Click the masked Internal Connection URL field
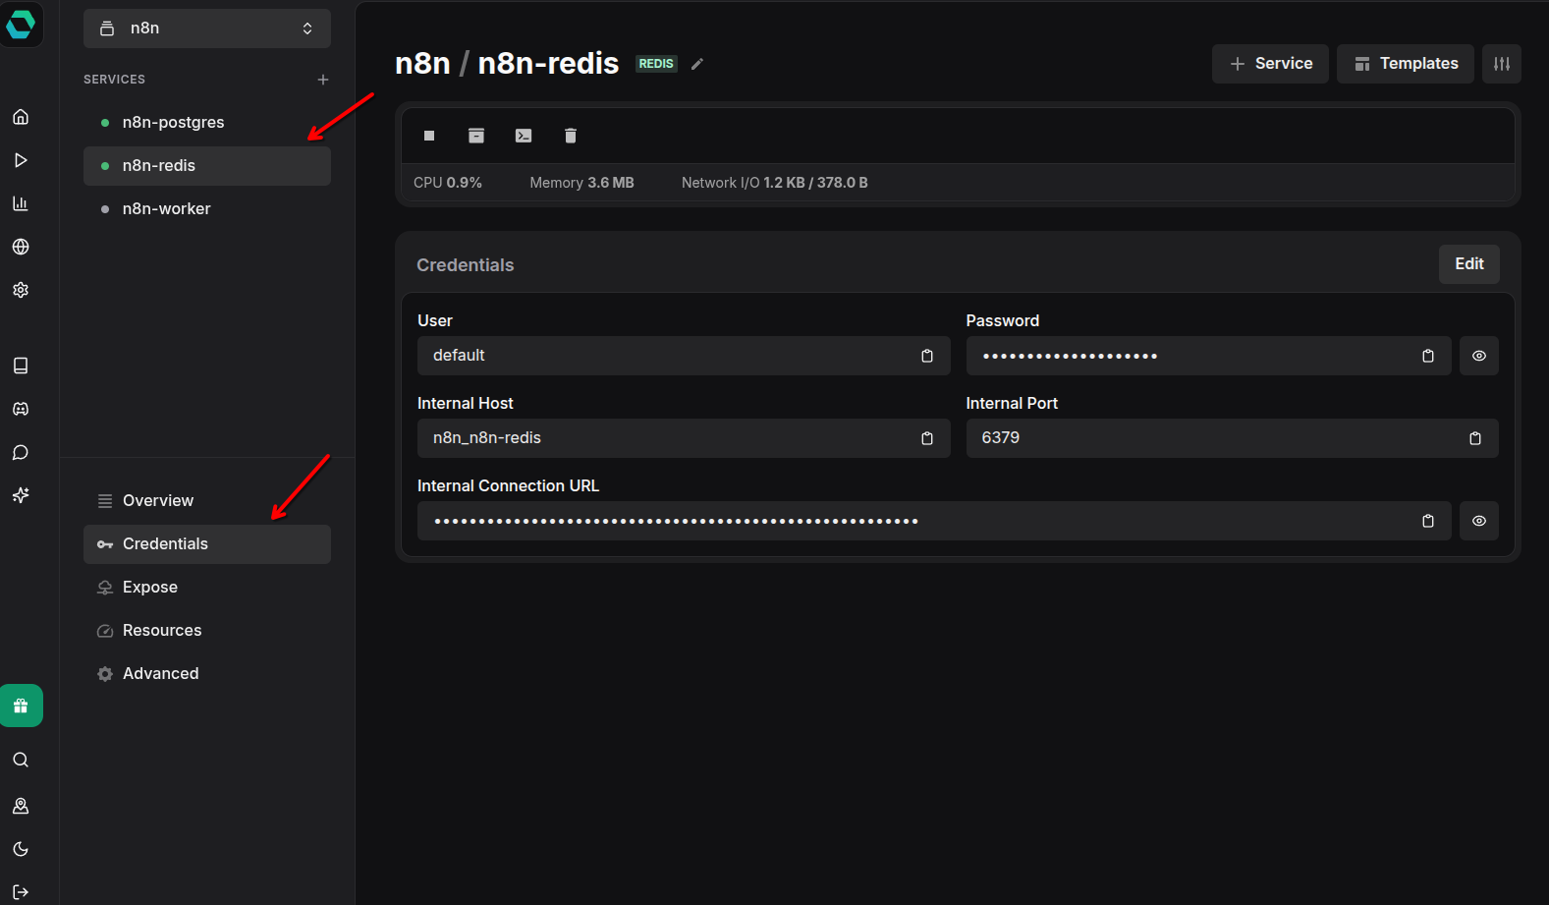1549x905 pixels. coord(934,521)
